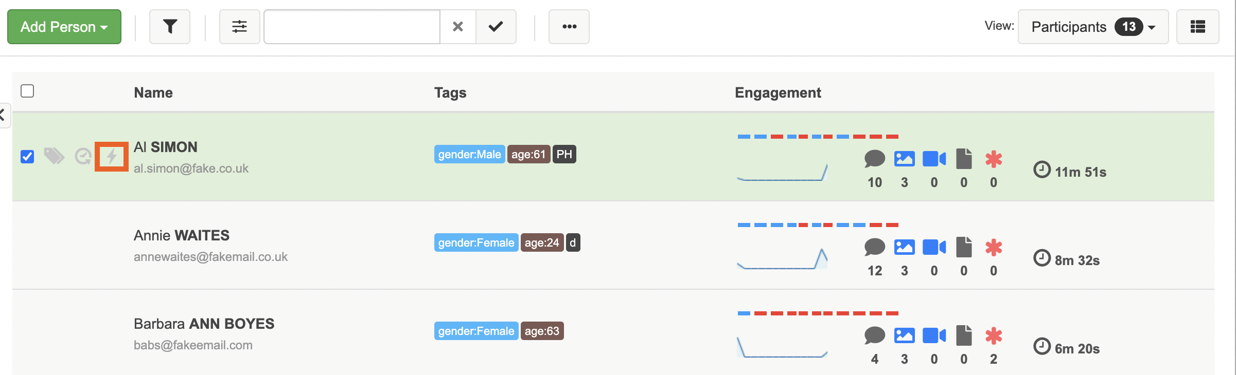Open Barbara ANN BOYES participant profile
Screen dimensions: 1236x375
[204, 324]
